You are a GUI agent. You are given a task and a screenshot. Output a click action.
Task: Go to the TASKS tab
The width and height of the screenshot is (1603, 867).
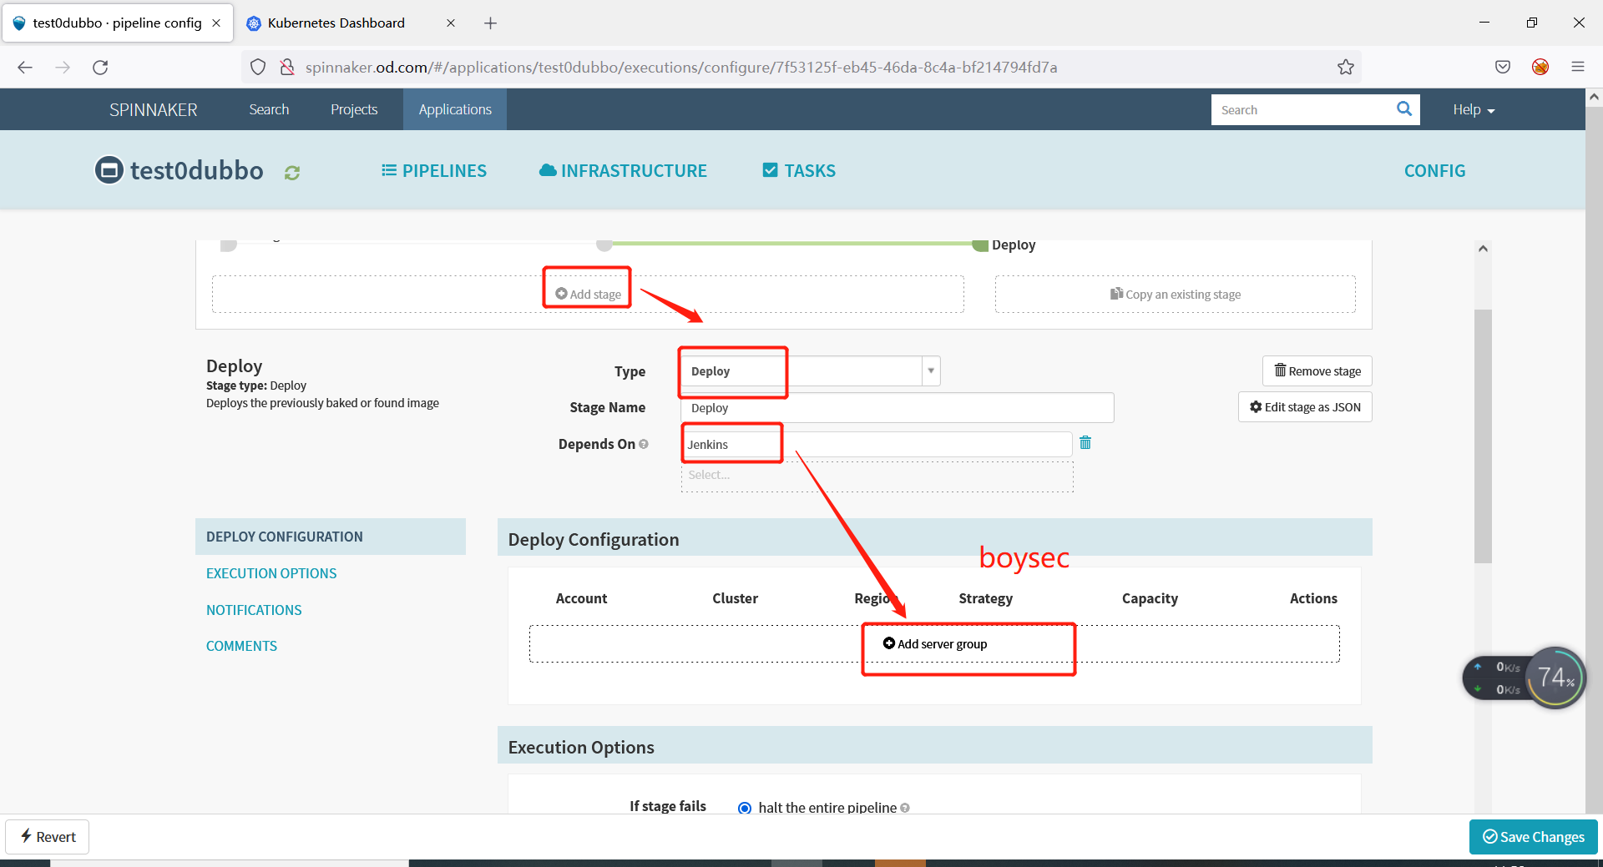799,171
